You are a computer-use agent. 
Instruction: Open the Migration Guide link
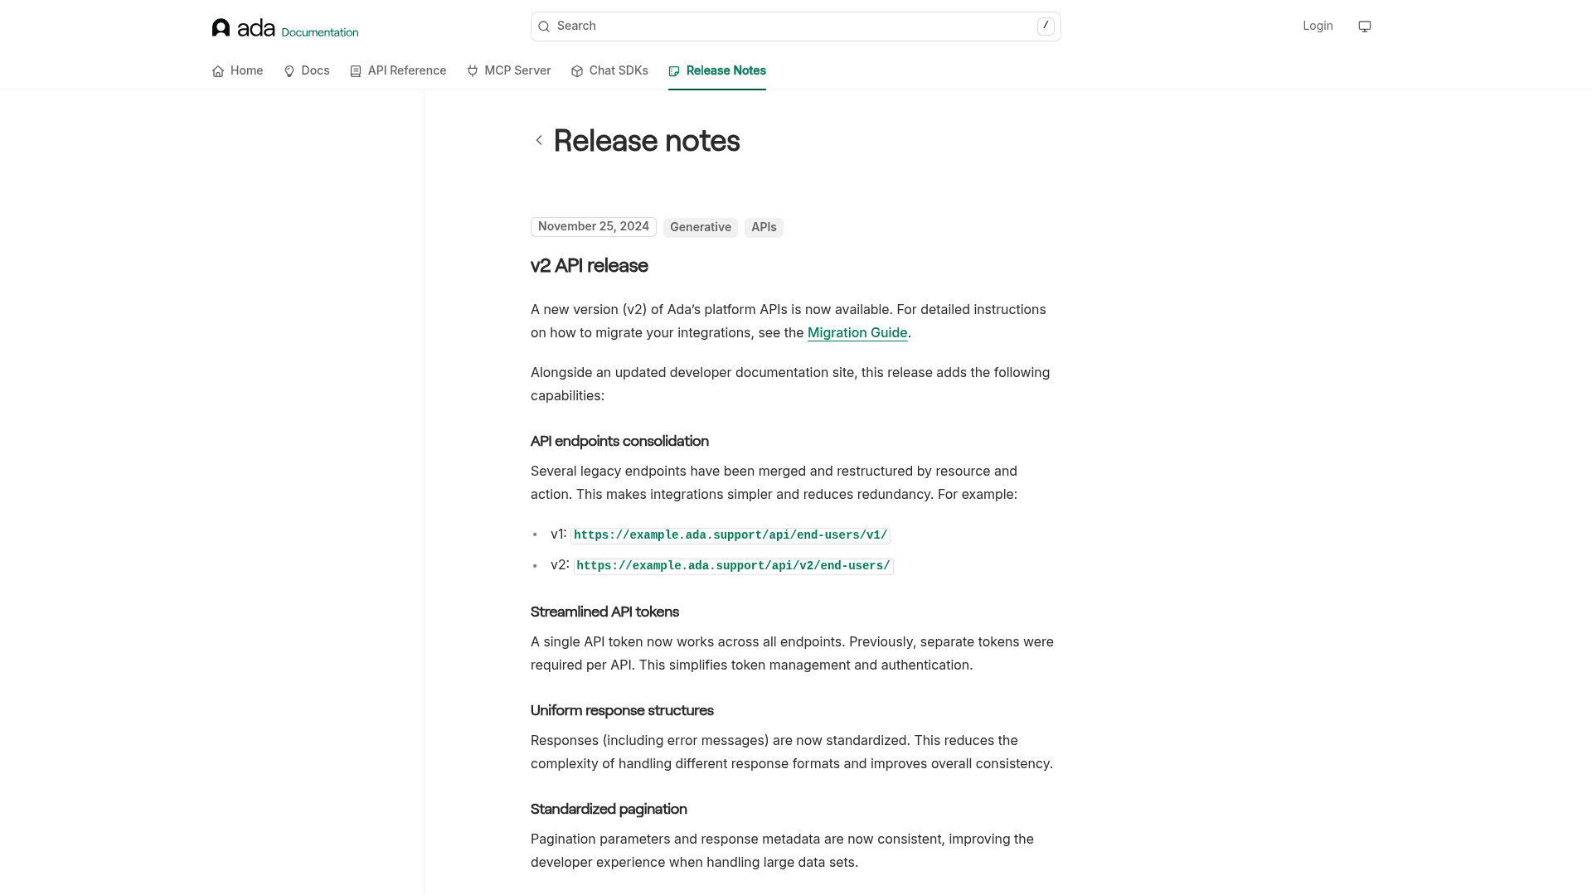click(857, 333)
